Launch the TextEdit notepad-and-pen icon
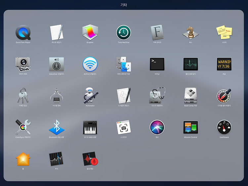This screenshot has height=186, width=248. pyautogui.click(x=57, y=32)
